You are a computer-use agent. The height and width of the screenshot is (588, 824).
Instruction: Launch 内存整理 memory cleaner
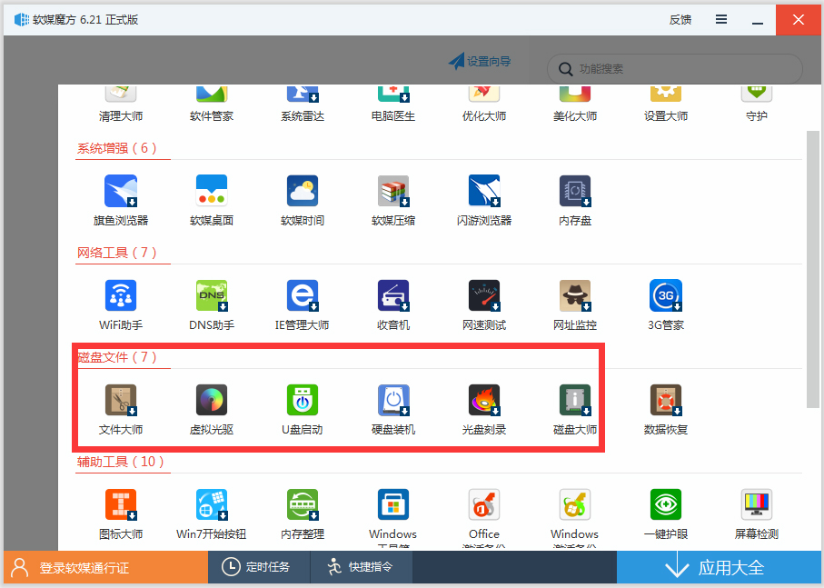point(303,514)
